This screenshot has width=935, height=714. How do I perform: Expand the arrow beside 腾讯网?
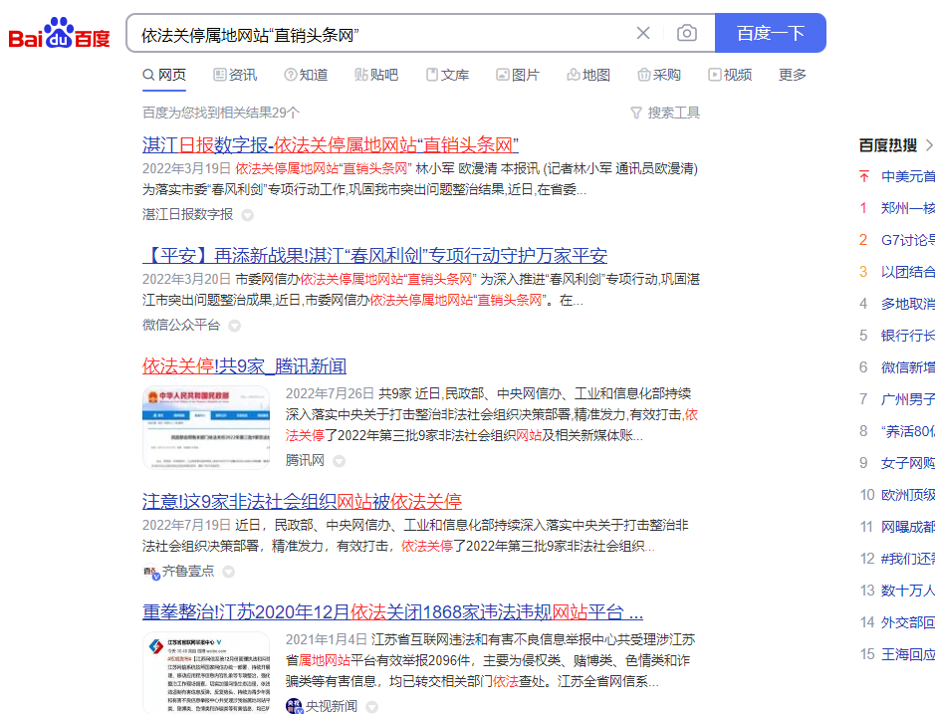(340, 461)
